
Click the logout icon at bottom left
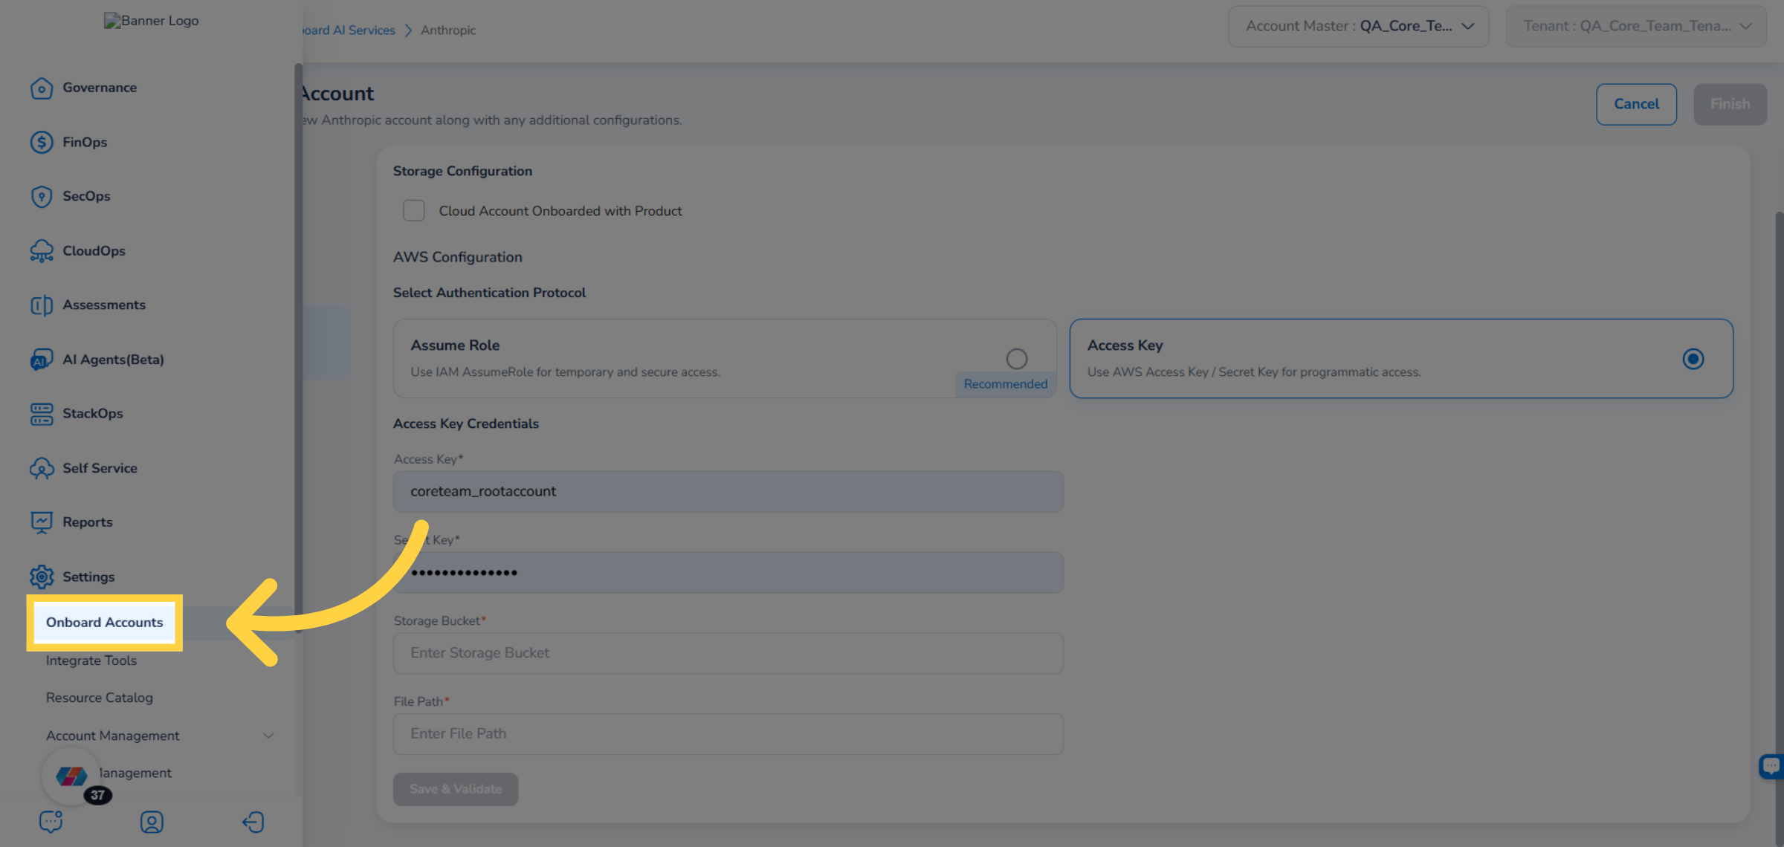click(x=253, y=822)
